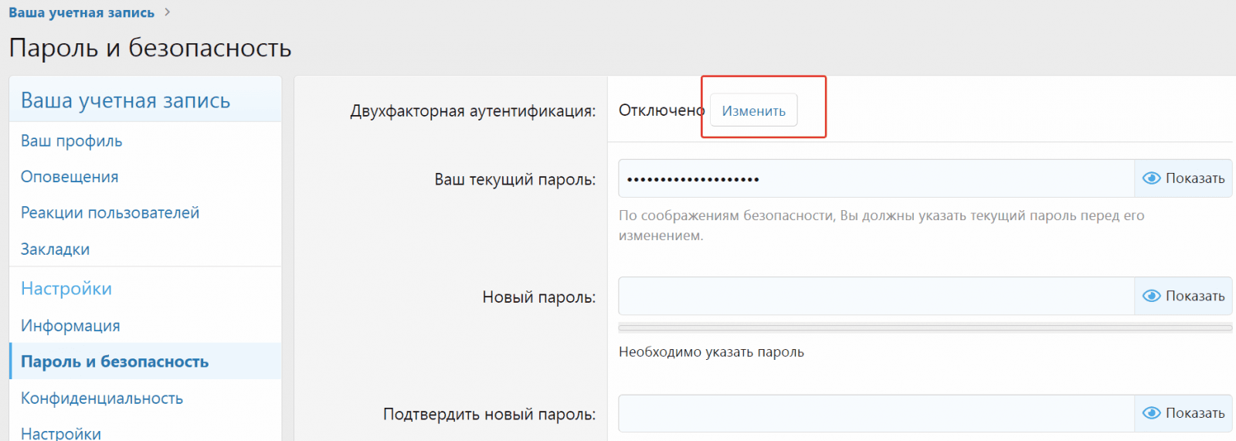
Task: Click the password strength meter bar
Action: click(x=925, y=327)
